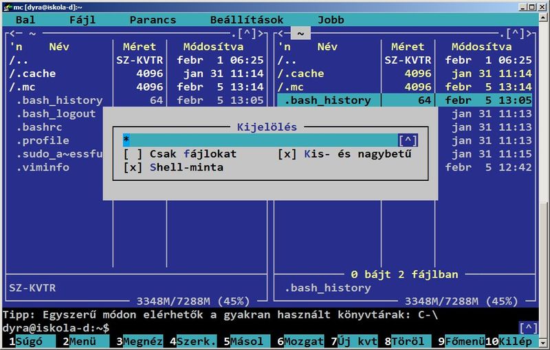Open the Jobb menu
550x350 pixels.
[x=331, y=20]
